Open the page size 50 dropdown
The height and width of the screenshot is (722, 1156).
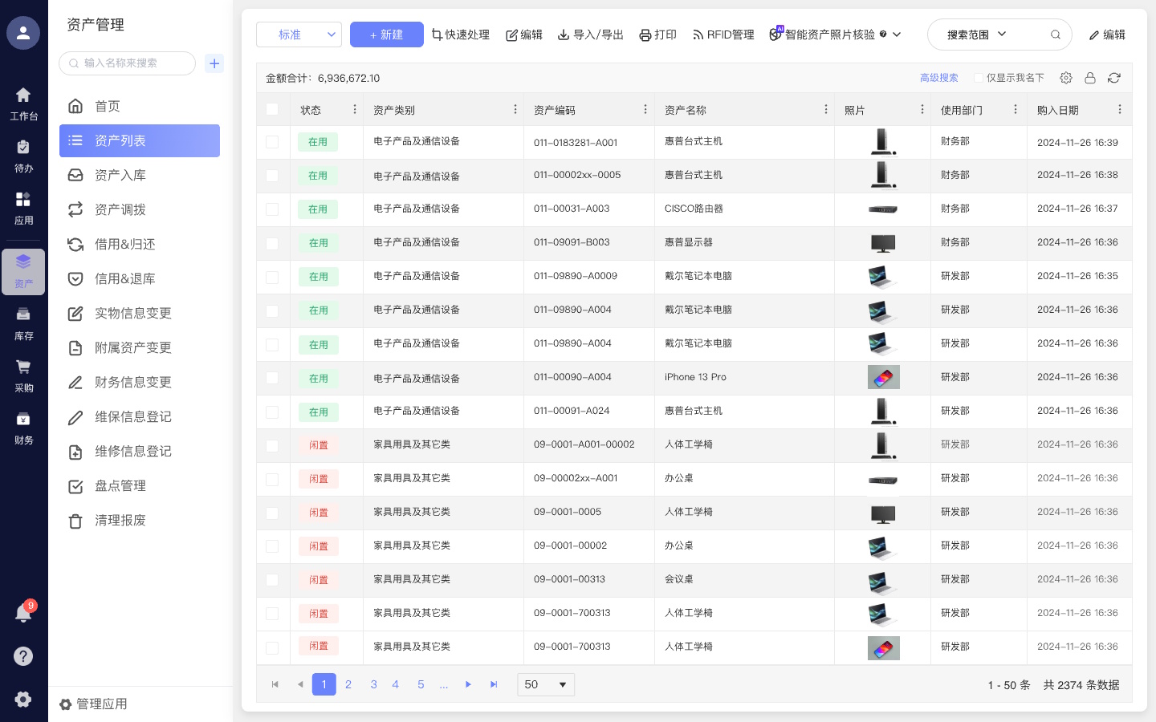click(546, 684)
